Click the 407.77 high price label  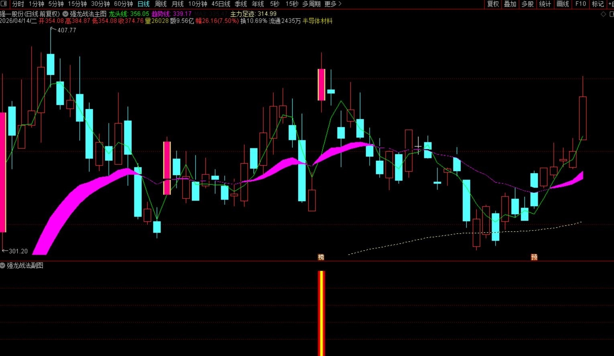(x=67, y=30)
